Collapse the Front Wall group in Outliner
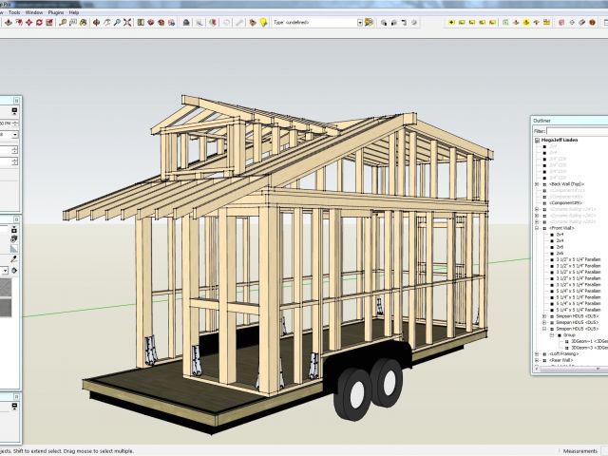The image size is (608, 456). (x=537, y=228)
